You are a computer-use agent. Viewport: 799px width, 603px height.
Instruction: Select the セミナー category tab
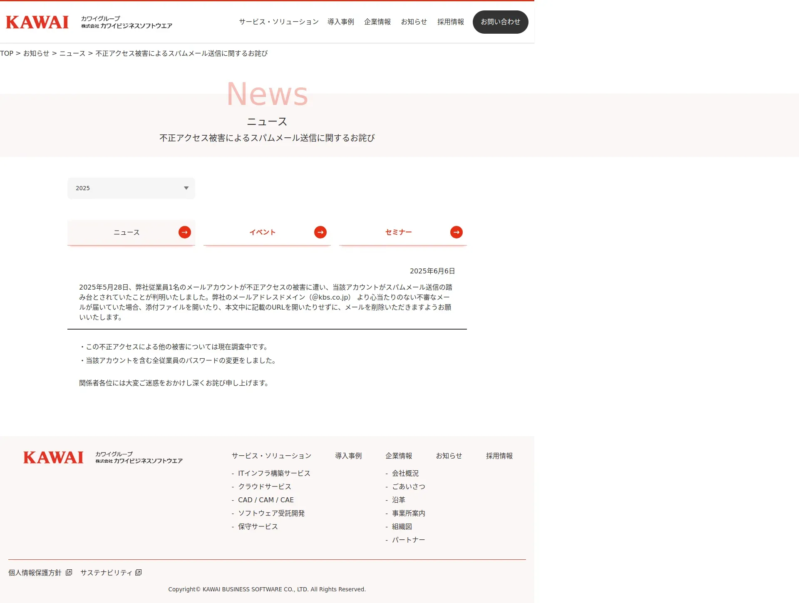(x=398, y=232)
